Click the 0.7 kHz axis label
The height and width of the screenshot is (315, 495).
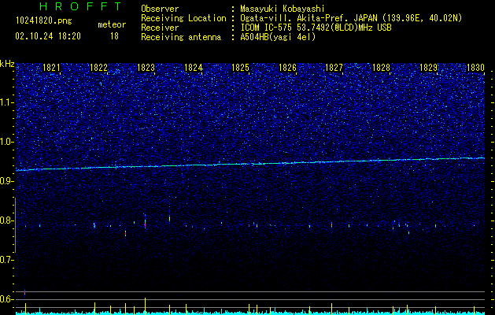click(x=6, y=260)
